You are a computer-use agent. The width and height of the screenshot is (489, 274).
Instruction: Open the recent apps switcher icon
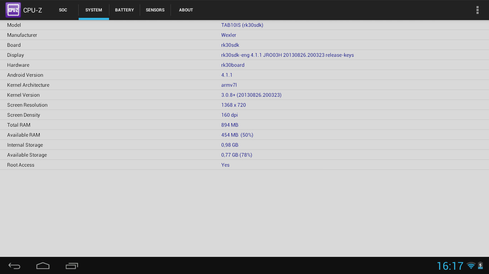pos(72,266)
